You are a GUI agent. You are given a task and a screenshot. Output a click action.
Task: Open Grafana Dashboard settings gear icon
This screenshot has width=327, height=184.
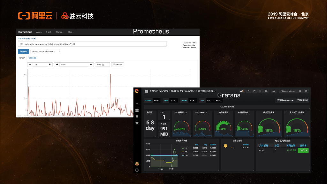tap(266, 91)
